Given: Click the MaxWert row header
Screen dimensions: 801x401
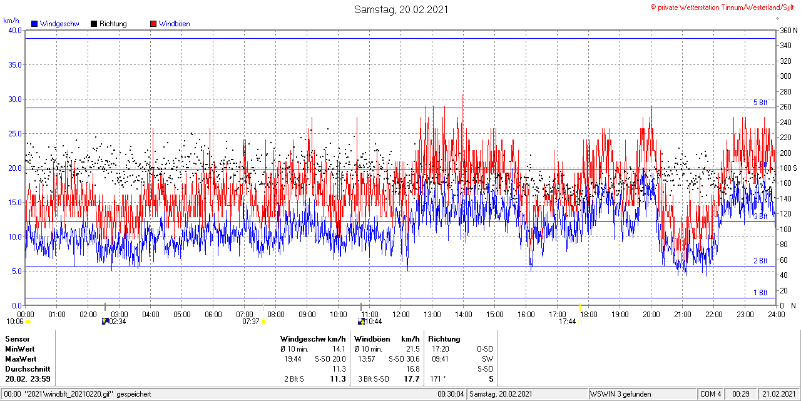Looking at the screenshot, I should click(x=21, y=359).
